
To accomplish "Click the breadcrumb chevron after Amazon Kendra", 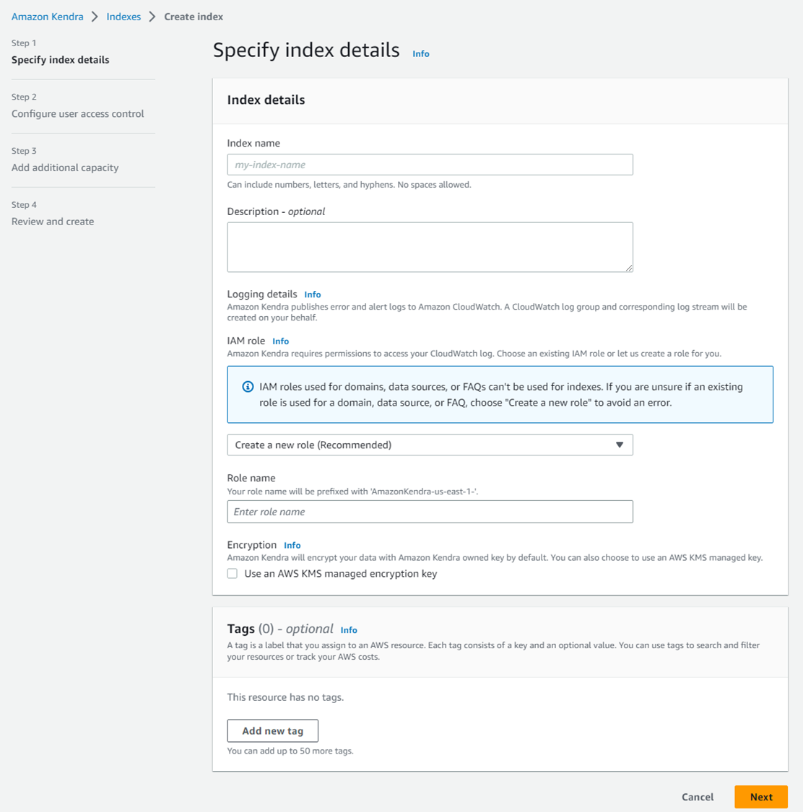I will tap(95, 17).
